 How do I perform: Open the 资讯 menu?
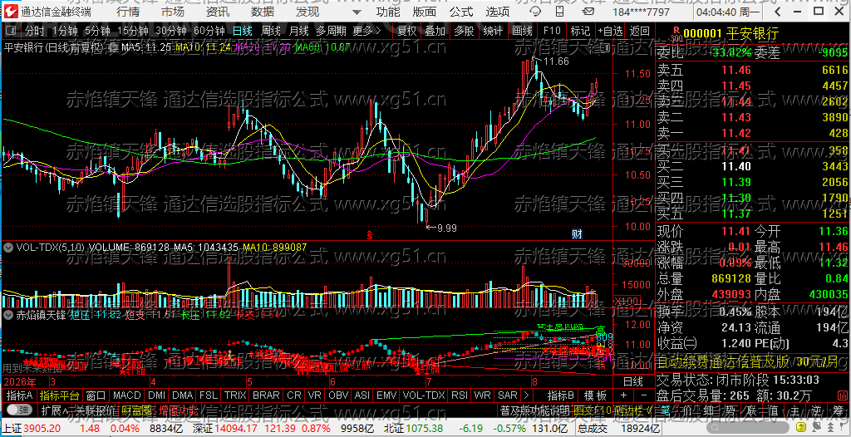click(x=218, y=12)
